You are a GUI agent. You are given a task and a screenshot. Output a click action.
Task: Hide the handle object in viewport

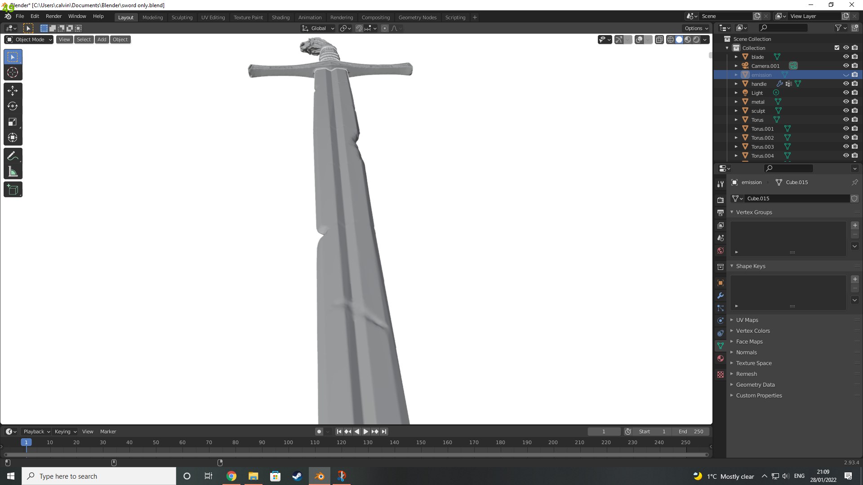846,84
